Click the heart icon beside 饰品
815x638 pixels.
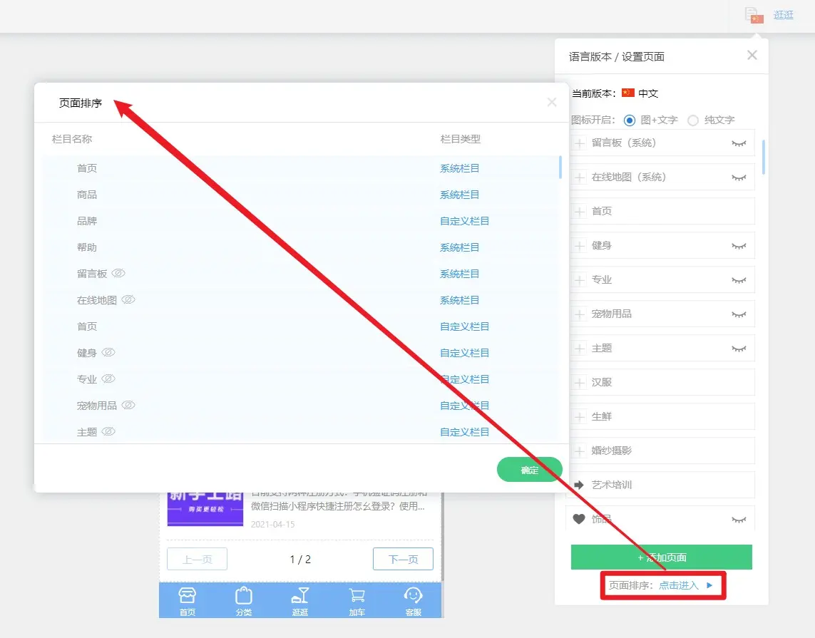click(579, 519)
